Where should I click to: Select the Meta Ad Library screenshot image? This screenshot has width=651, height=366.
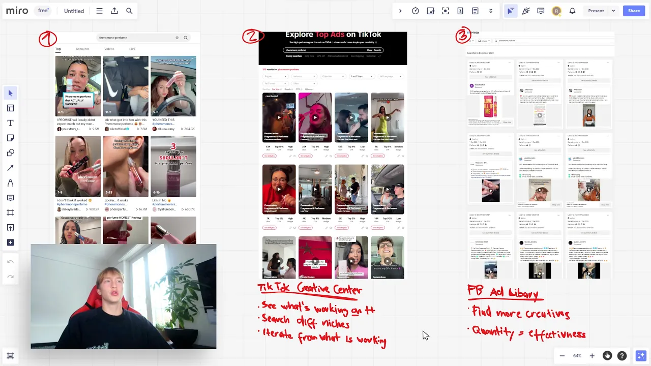coord(540,155)
